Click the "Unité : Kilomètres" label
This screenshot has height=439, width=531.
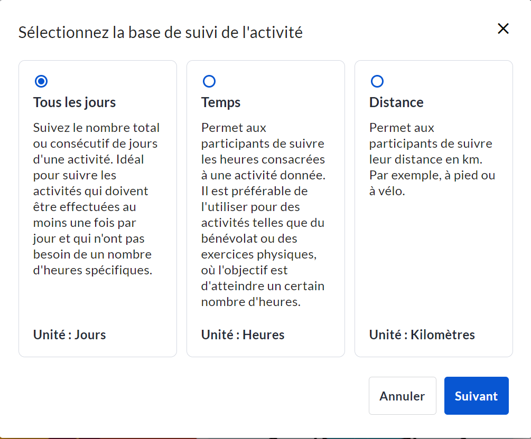click(x=422, y=335)
